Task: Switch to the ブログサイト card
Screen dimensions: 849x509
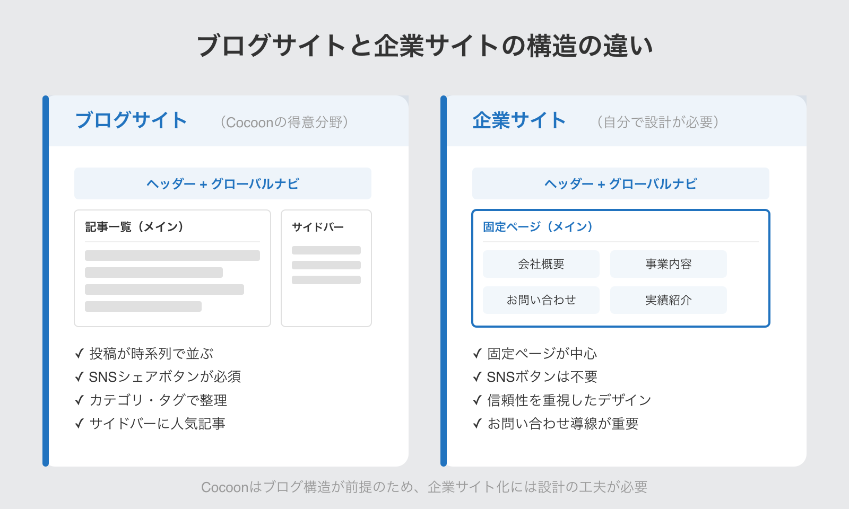Action: [131, 120]
